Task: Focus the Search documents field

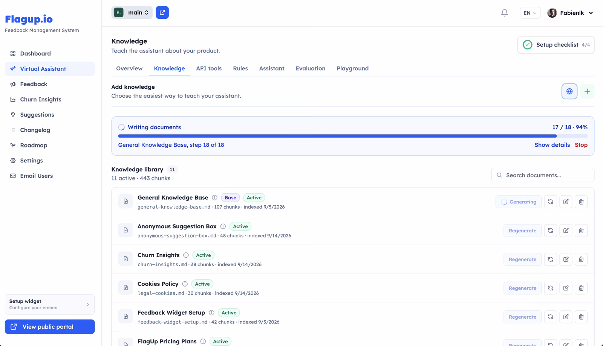Action: pos(543,175)
